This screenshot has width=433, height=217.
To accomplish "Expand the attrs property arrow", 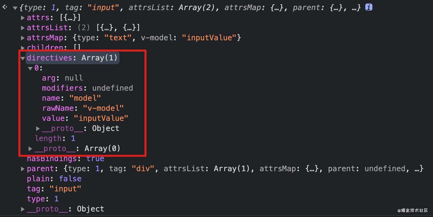I will coord(22,18).
